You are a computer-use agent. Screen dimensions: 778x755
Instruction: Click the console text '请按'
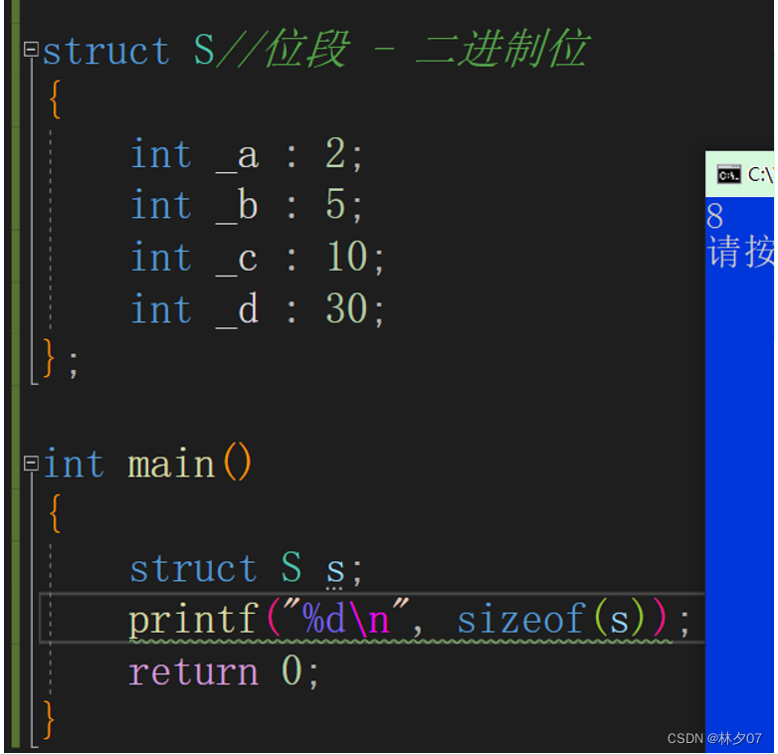pos(740,252)
